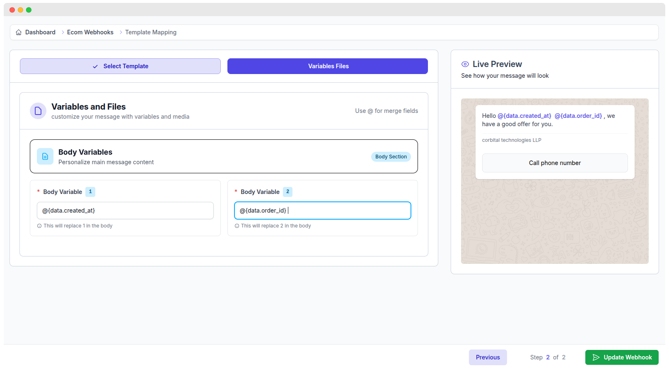Go to Ecom Webhooks breadcrumb

(x=90, y=32)
